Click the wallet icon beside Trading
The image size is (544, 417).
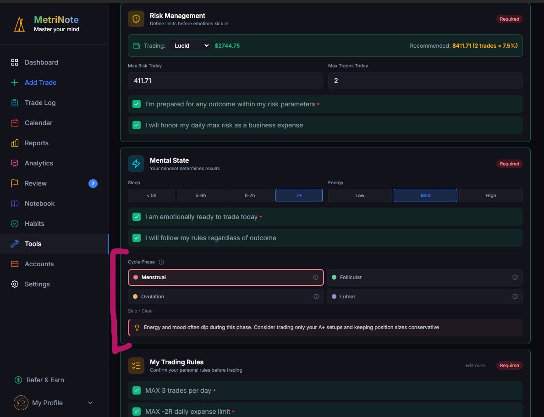[137, 46]
